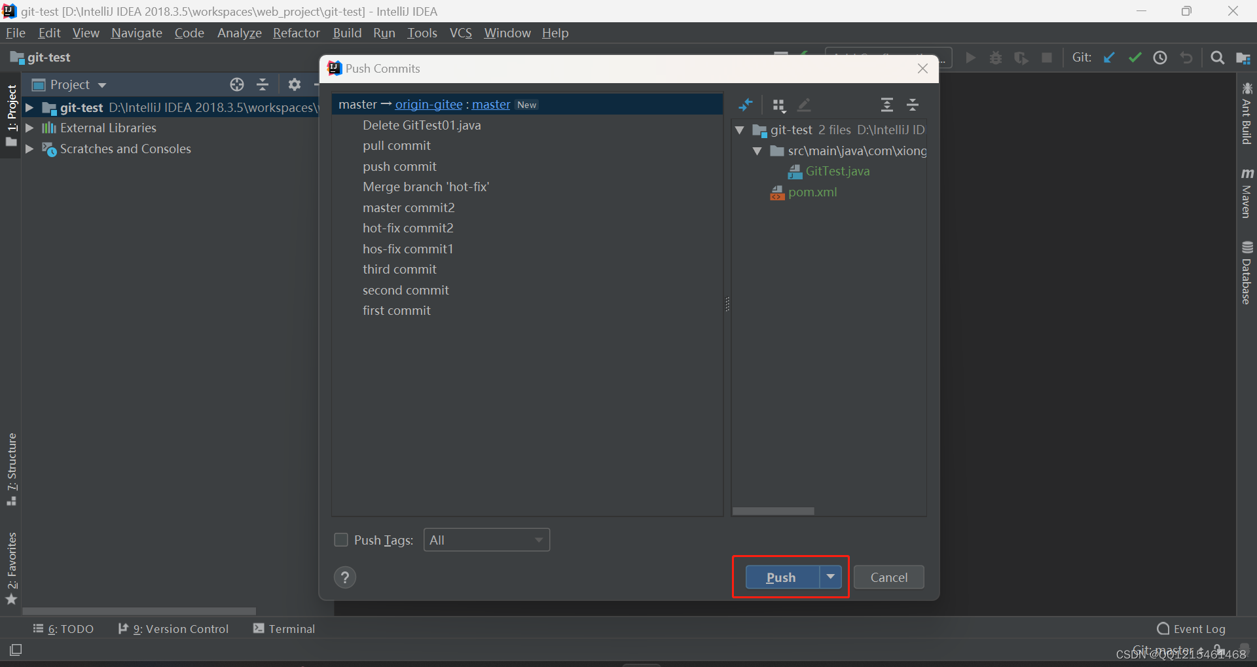1257x667 pixels.
Task: Toggle the 1: Project side tab
Action: click(x=11, y=115)
